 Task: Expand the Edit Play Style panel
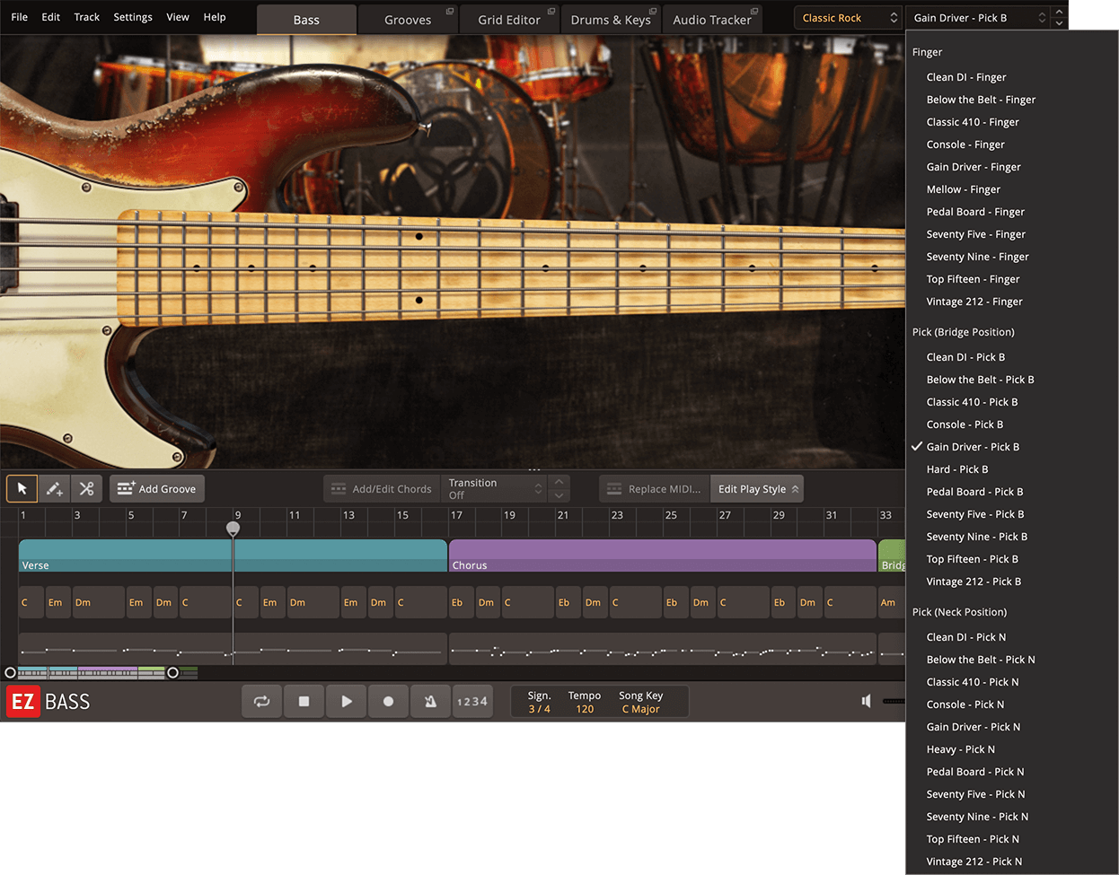[x=756, y=488]
